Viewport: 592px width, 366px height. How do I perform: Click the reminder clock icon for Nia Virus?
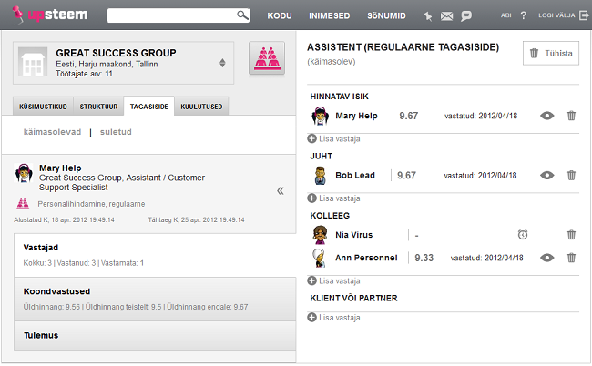523,235
